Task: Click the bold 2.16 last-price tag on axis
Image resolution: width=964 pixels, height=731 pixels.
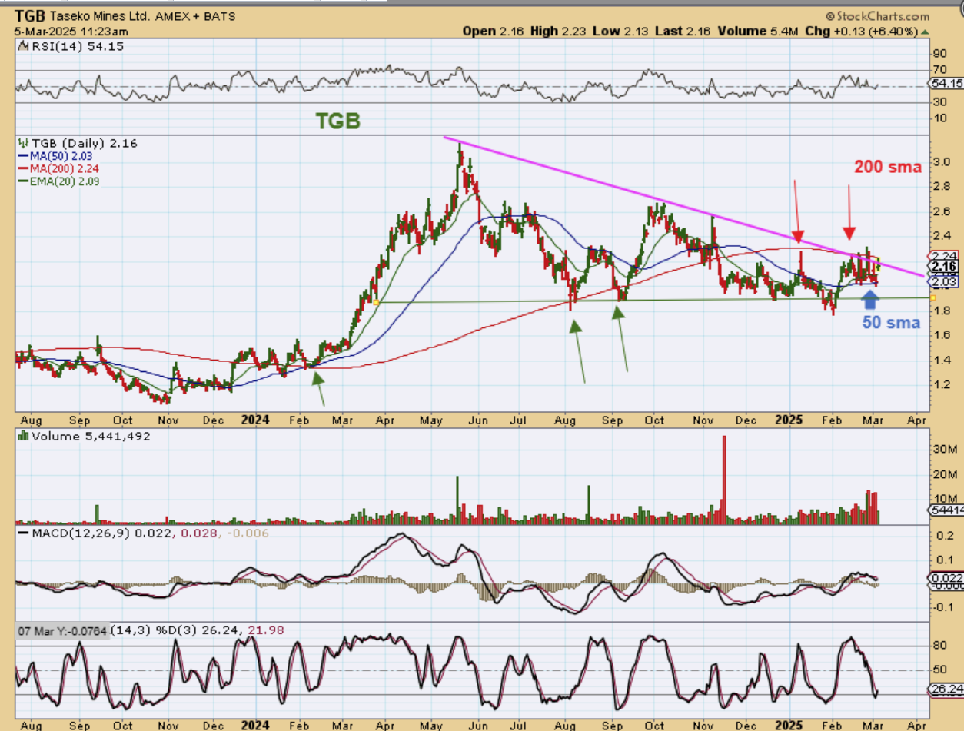Action: [x=942, y=267]
